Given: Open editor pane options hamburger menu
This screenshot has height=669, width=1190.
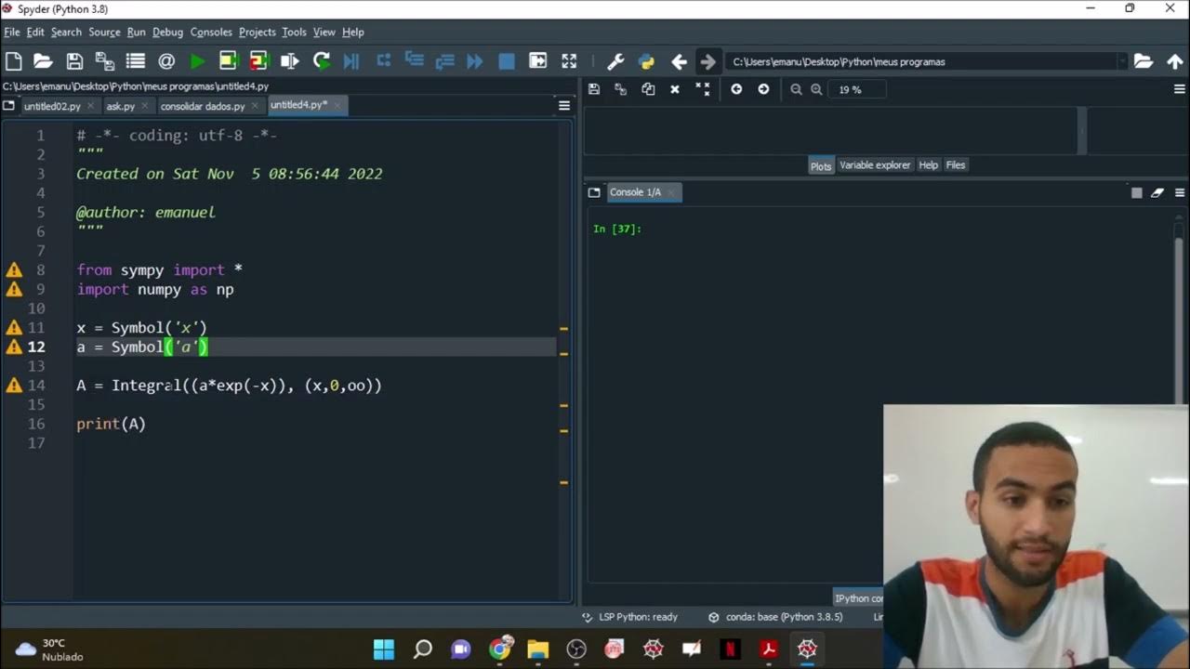Looking at the screenshot, I should pyautogui.click(x=564, y=105).
